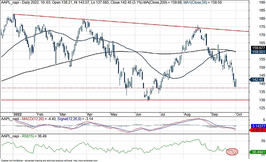Click the AmiBroker credit line at bottom
Image resolution: width=266 pixels, height=162 pixels.
[49, 161]
